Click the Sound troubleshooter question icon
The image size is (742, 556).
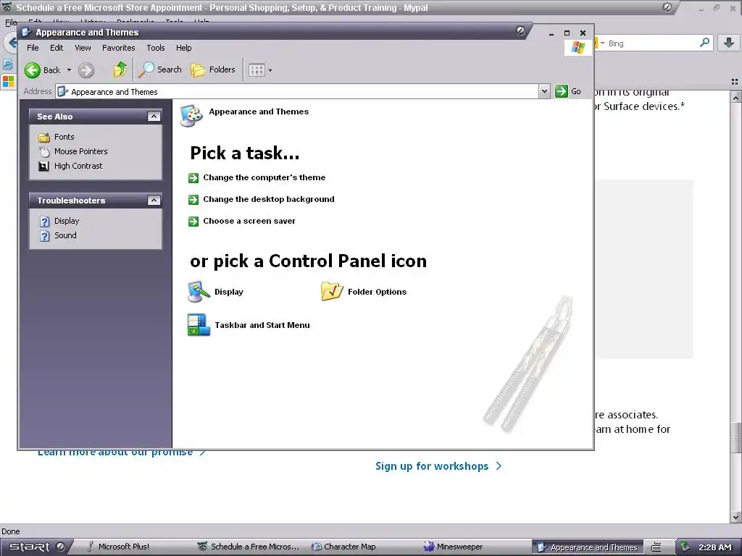pos(44,236)
